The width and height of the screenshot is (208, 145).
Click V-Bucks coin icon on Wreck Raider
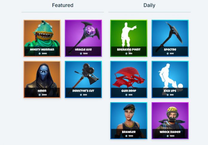tap(168, 136)
